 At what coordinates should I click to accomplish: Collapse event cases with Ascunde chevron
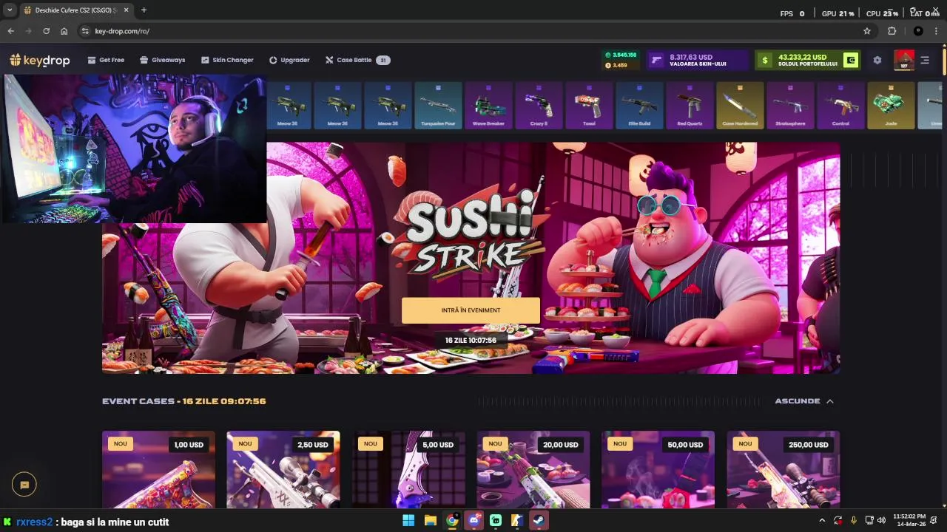[x=830, y=401]
